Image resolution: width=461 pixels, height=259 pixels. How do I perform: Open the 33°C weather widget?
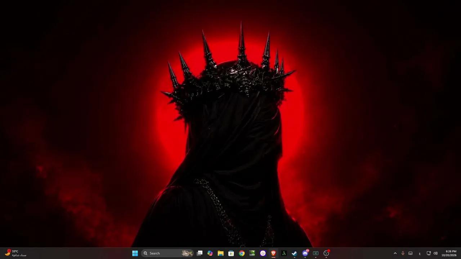15,253
